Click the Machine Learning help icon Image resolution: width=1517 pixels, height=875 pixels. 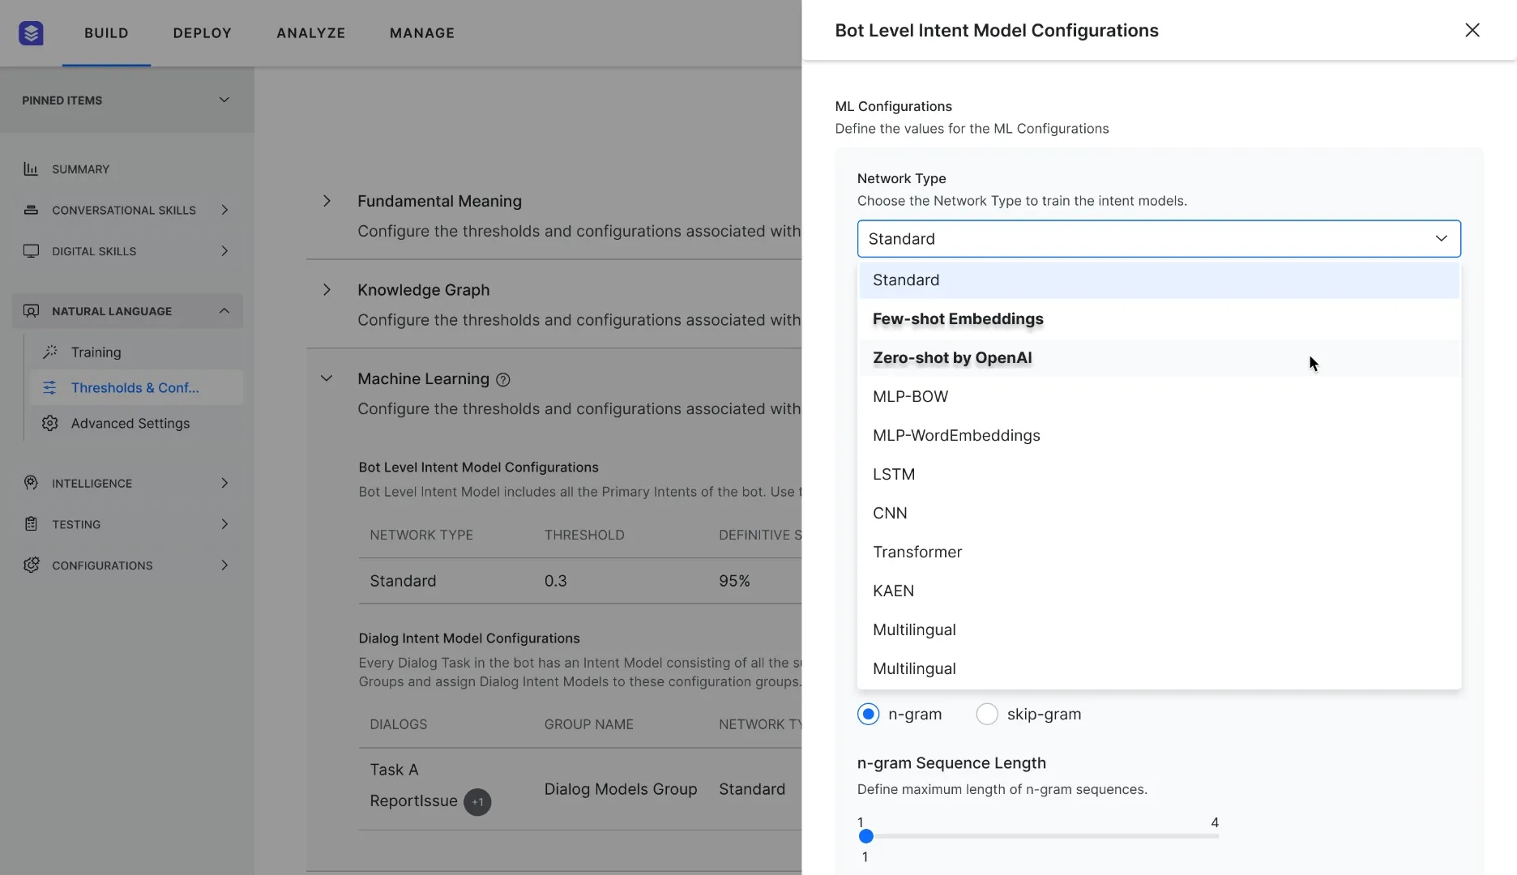(502, 379)
